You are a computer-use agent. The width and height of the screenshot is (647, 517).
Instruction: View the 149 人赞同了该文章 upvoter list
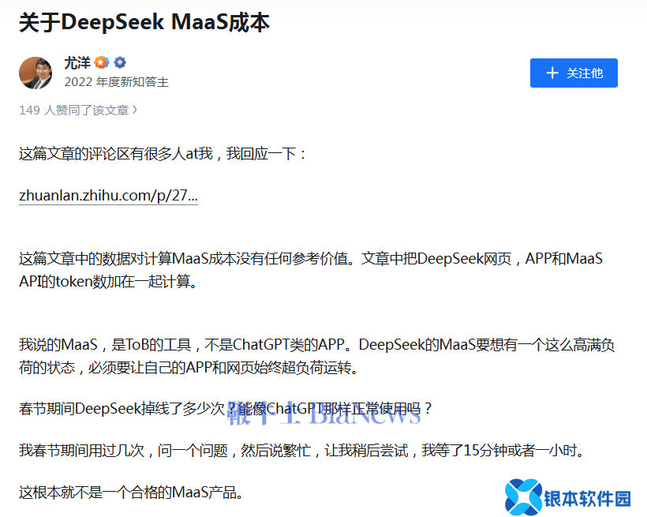point(73,111)
